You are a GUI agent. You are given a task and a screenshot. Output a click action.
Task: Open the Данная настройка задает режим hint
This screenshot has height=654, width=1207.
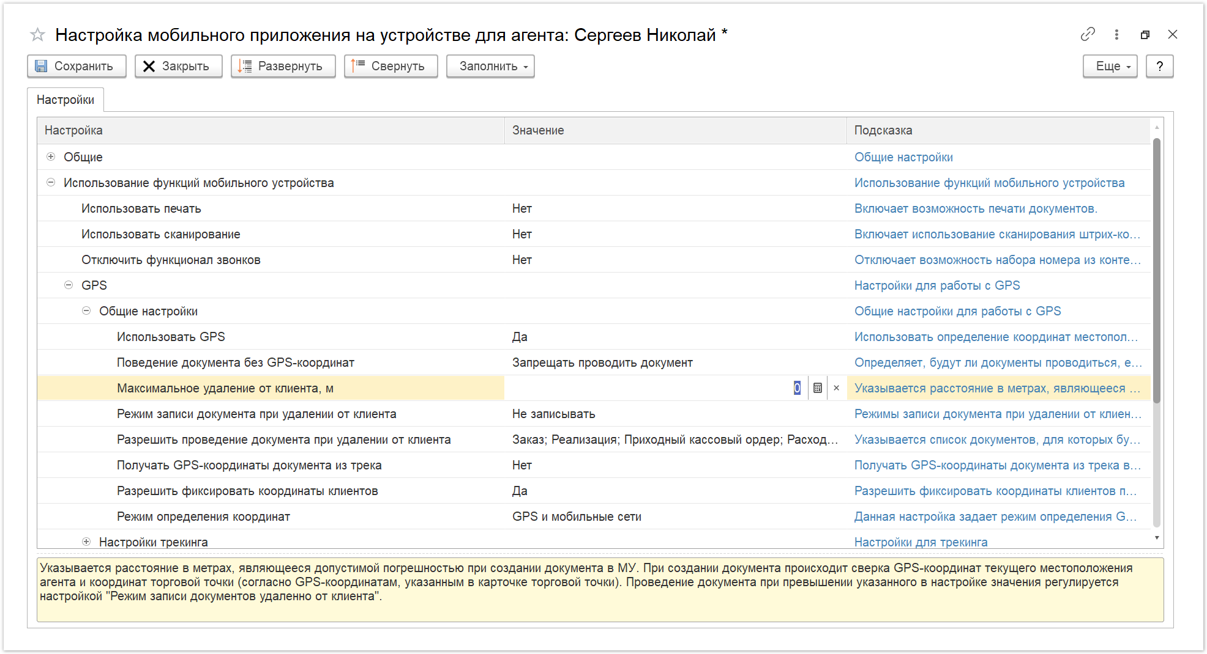point(996,516)
